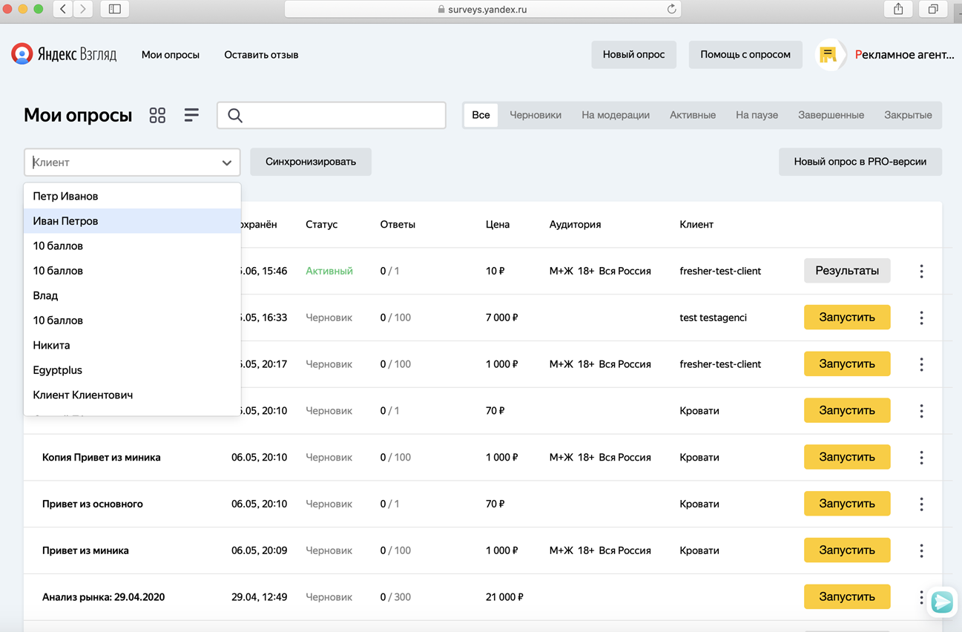Choose Никита from client list
This screenshot has height=632, width=962.
(132, 345)
